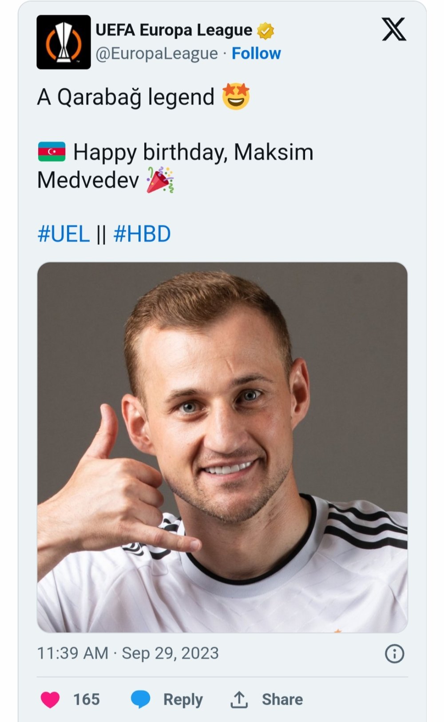Open the circled info icon
Image resolution: width=444 pixels, height=722 pixels.
394,654
